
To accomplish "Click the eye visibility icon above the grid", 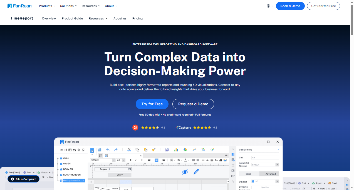I will [185, 172].
